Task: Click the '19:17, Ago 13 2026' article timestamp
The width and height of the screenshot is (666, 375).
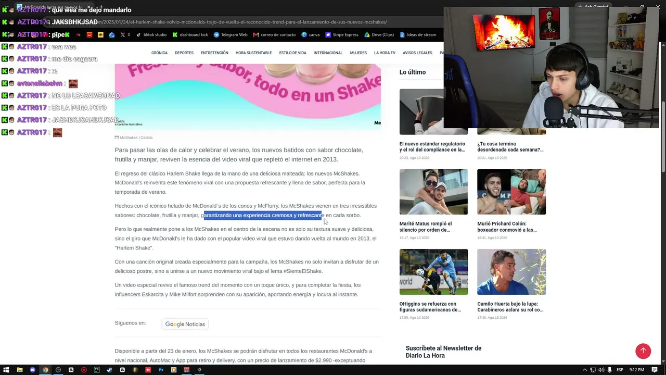Action: coord(415,238)
